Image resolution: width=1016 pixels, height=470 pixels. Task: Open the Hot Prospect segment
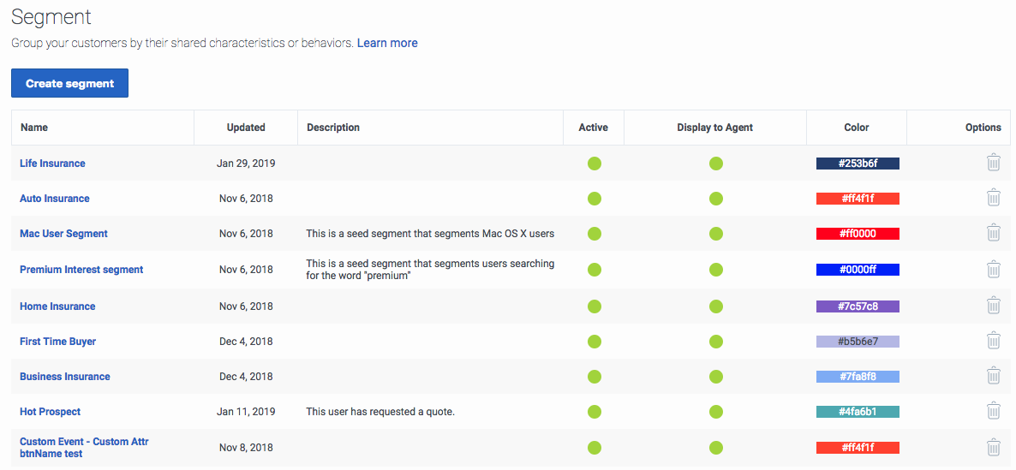[50, 411]
